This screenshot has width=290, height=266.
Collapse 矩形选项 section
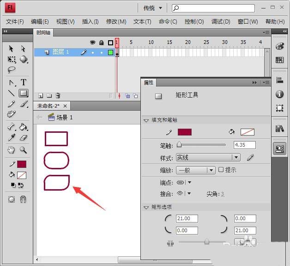[146, 207]
